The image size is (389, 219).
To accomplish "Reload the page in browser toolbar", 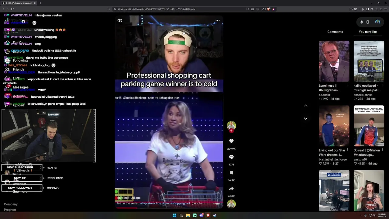I will coord(12,9).
